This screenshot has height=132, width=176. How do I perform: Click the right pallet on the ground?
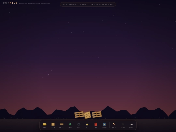point(97,114)
